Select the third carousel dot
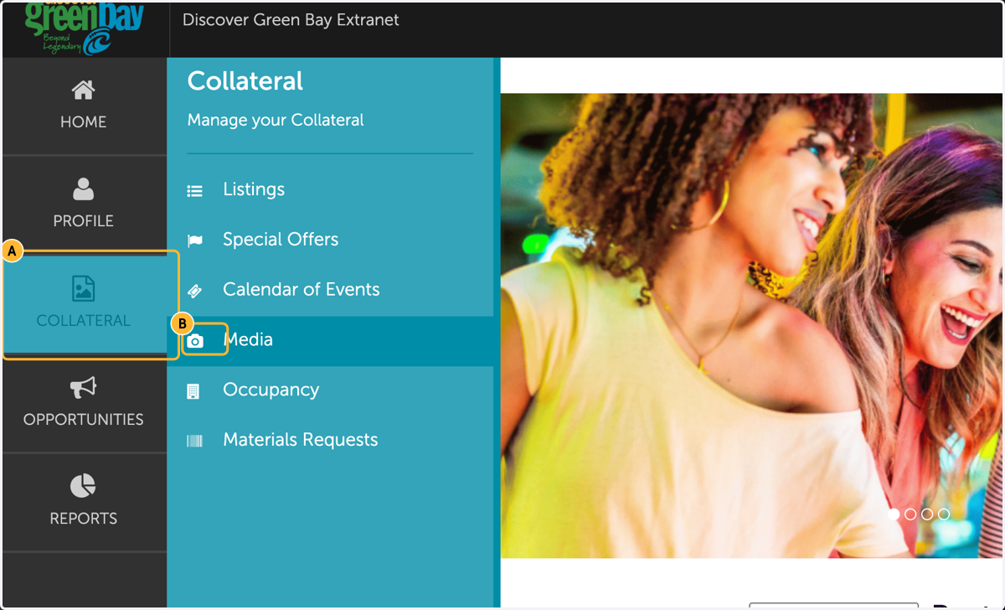The image size is (1005, 610). (927, 514)
